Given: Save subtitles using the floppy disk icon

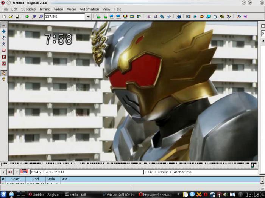Looking at the screenshot, I should [x=17, y=17].
